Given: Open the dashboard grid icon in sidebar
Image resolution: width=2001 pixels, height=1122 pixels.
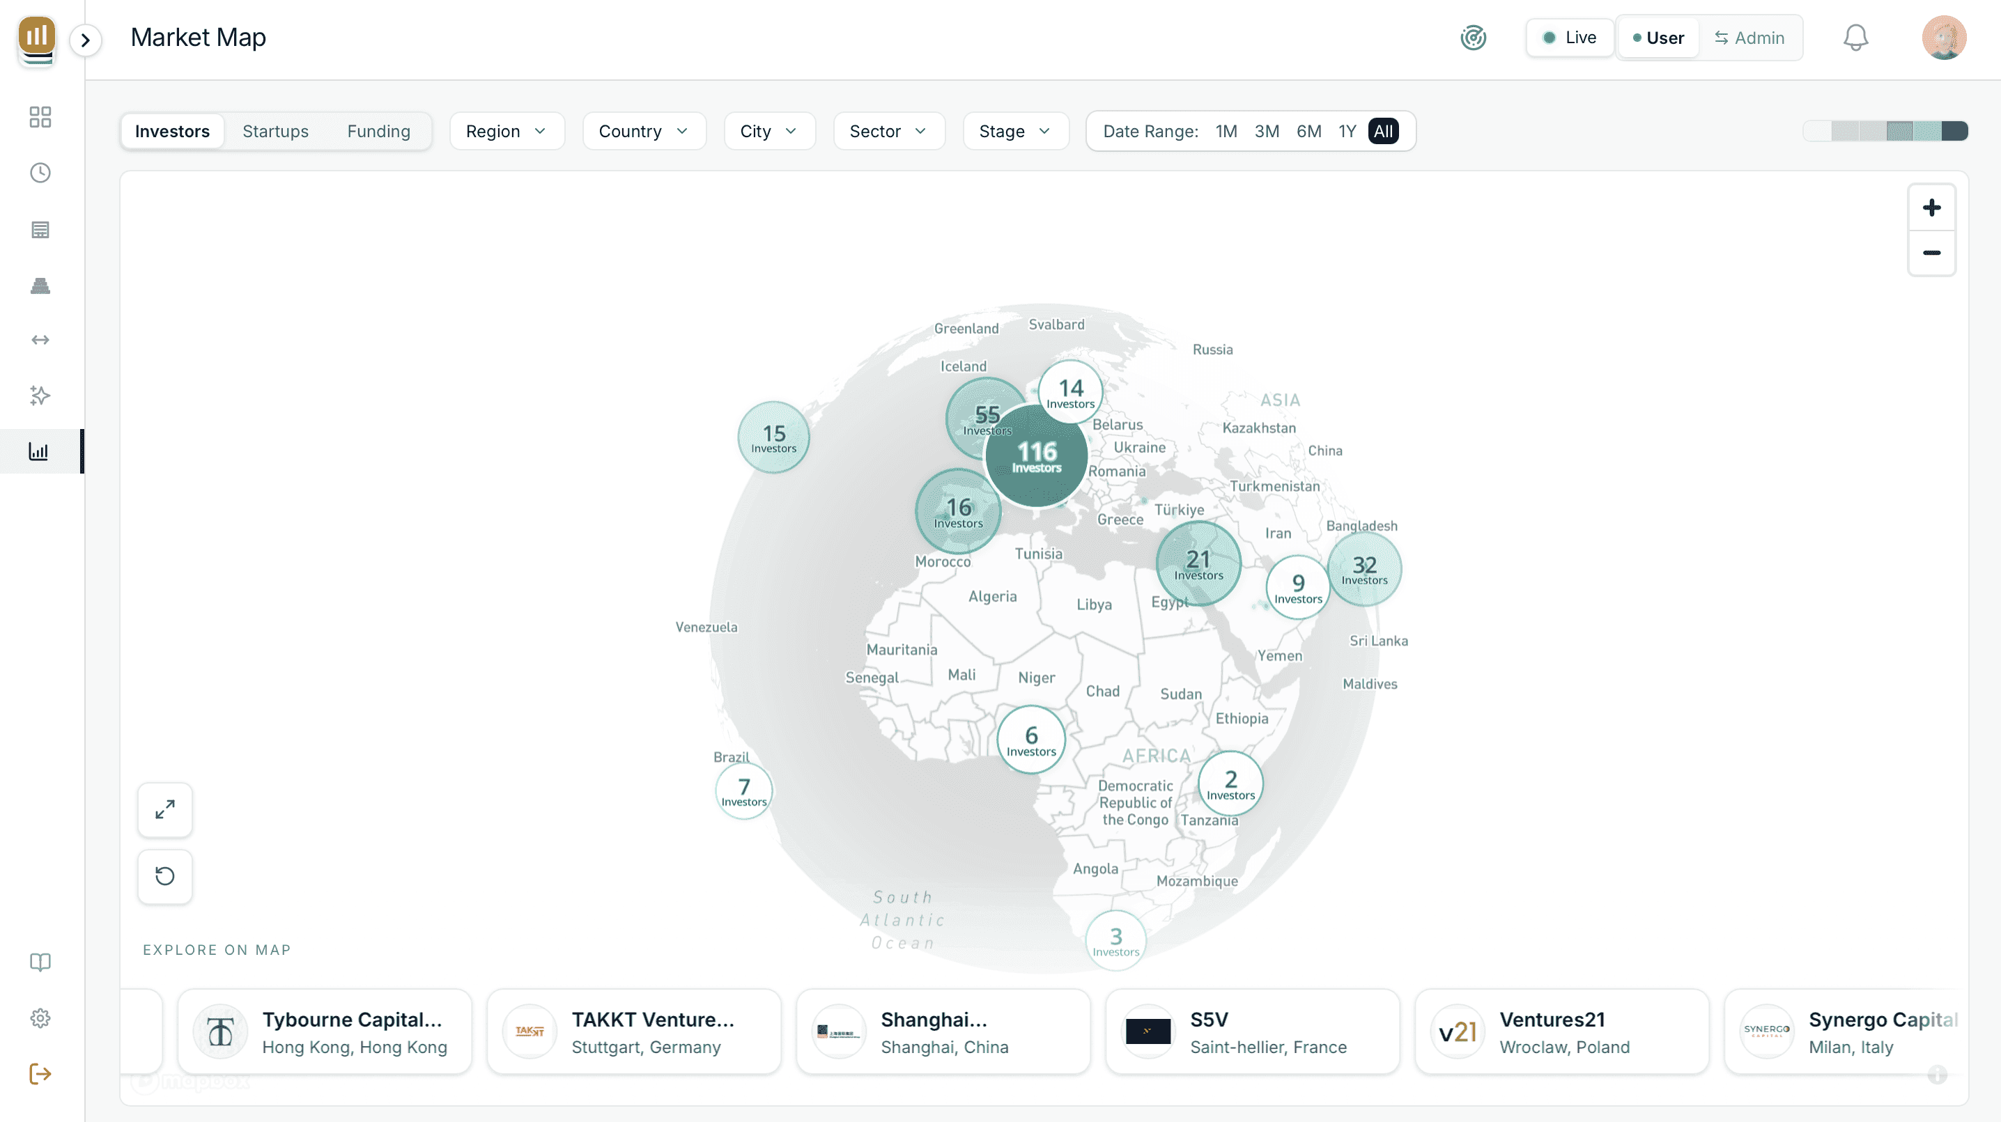Looking at the screenshot, I should coord(40,117).
